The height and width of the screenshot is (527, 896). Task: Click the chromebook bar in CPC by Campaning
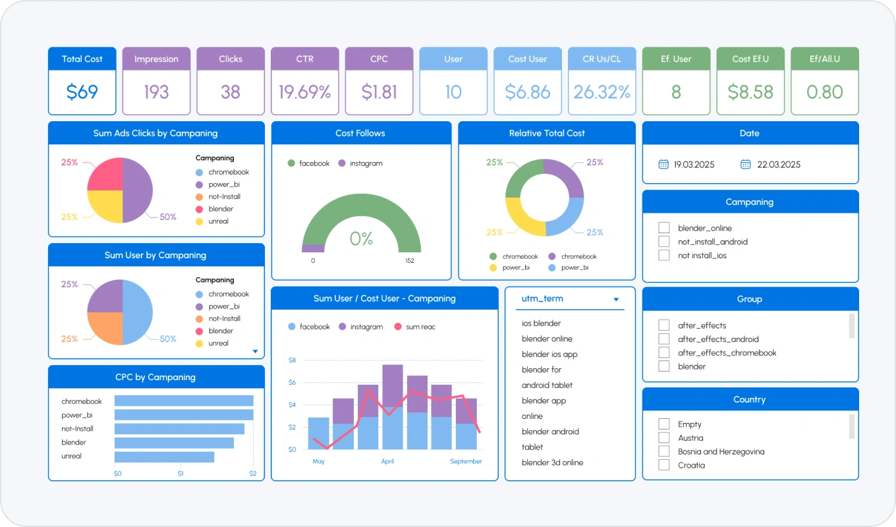coord(184,401)
